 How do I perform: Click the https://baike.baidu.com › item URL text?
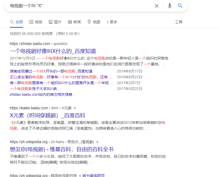coord(41,108)
